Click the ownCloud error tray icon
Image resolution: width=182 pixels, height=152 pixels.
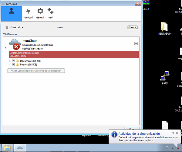coord(177,148)
